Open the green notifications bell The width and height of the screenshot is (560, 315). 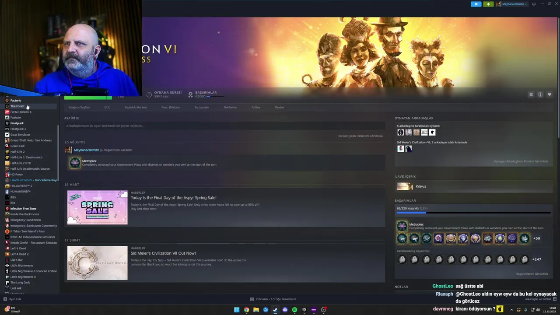488,4
